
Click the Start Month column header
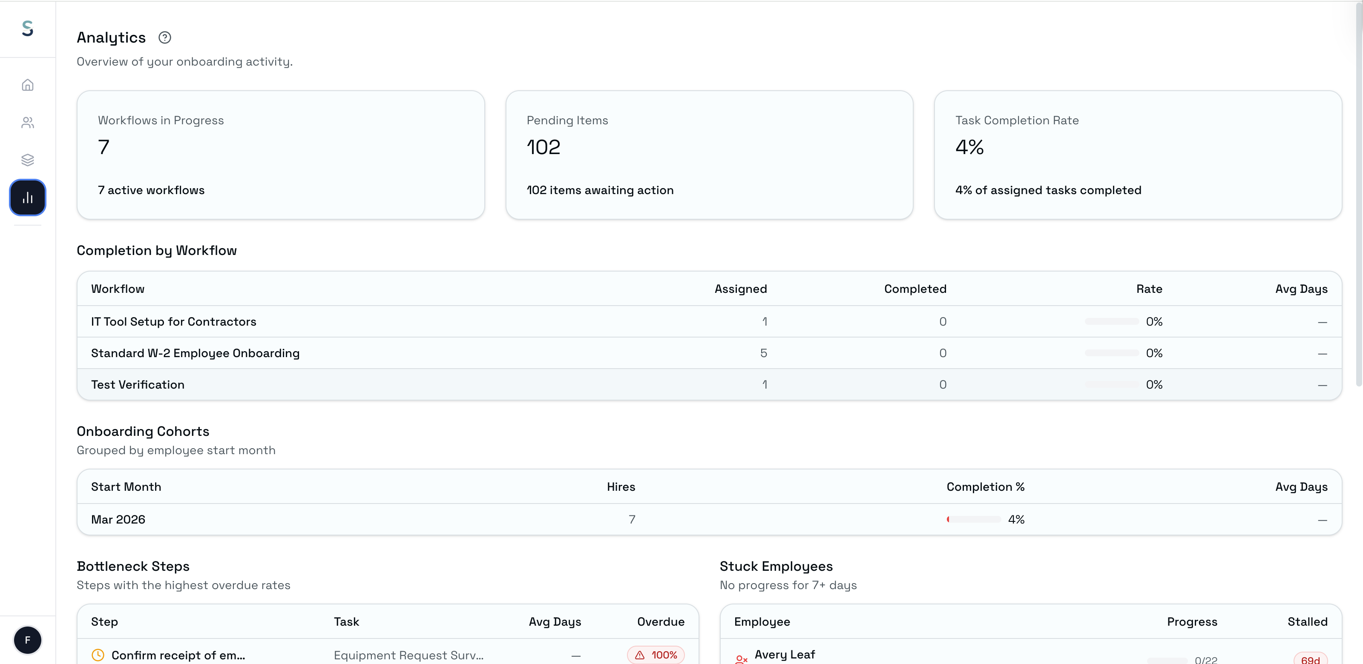tap(126, 487)
